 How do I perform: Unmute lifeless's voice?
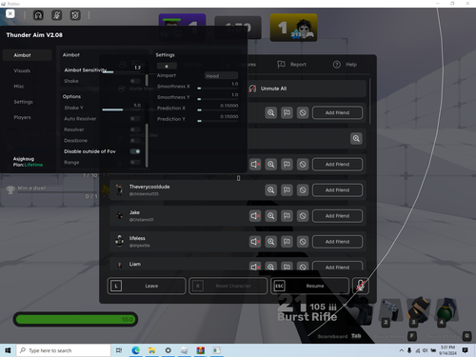point(255,242)
